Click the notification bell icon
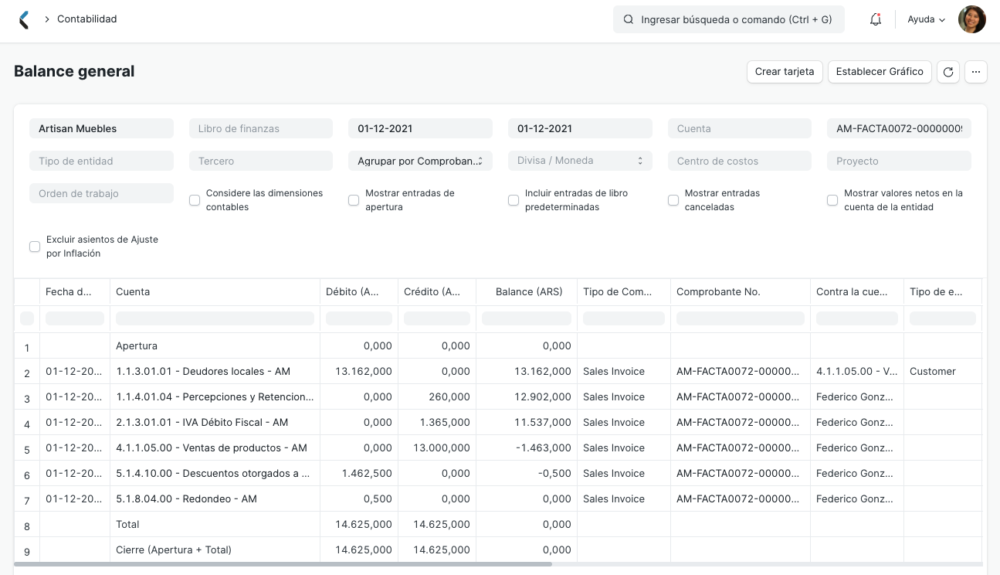The image size is (1000, 575). coord(875,19)
